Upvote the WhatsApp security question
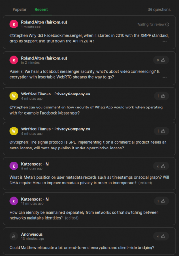The width and height of the screenshot is (179, 256). [161, 96]
